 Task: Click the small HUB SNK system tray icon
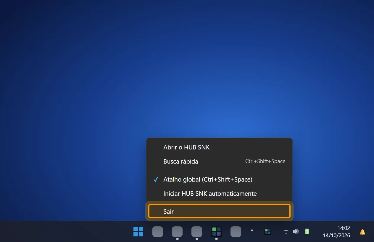268,232
